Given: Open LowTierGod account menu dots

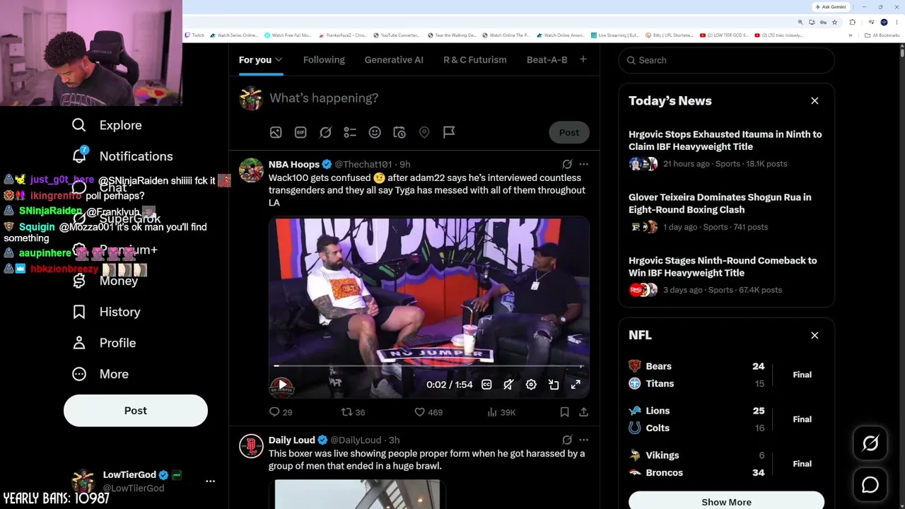Looking at the screenshot, I should (210, 481).
